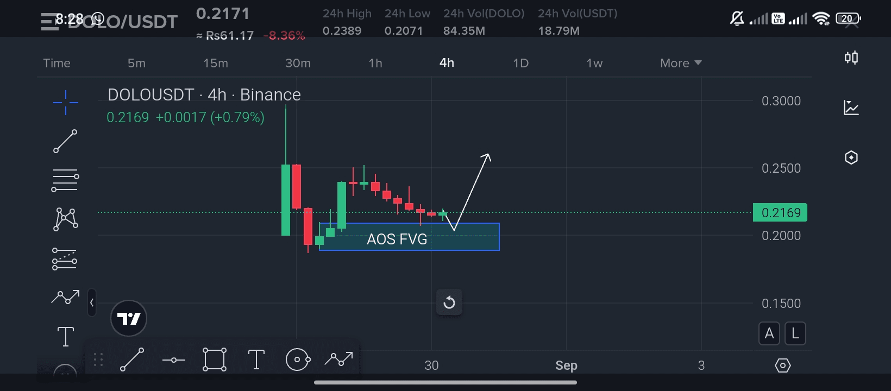The image size is (891, 391).
Task: Select the crosshair cursor tool
Action: coord(66,102)
